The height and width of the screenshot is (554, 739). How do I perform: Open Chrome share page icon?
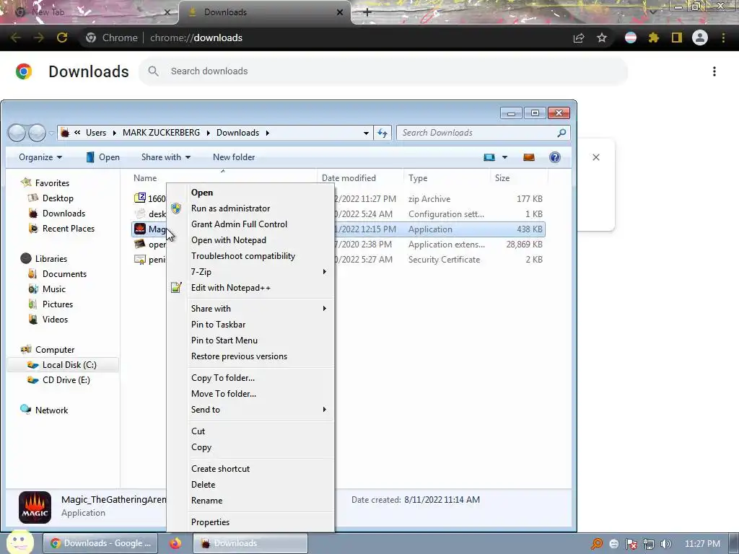579,38
